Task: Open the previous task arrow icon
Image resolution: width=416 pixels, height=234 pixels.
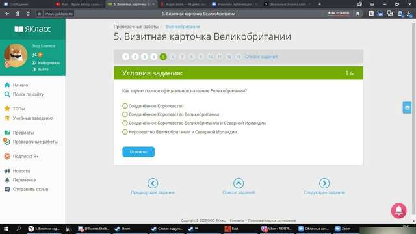Action: coord(153,183)
